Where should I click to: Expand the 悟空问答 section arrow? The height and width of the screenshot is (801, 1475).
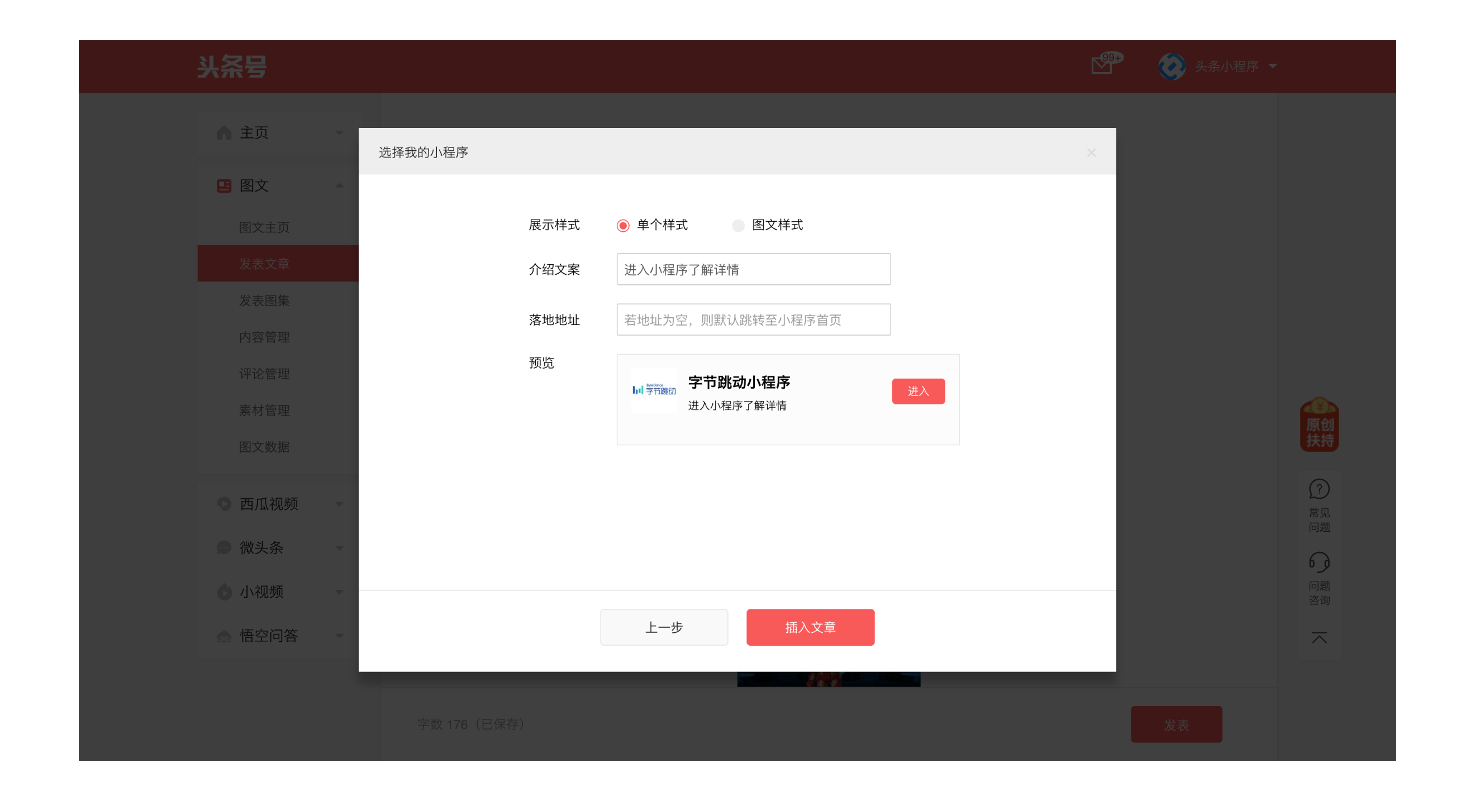pos(339,636)
